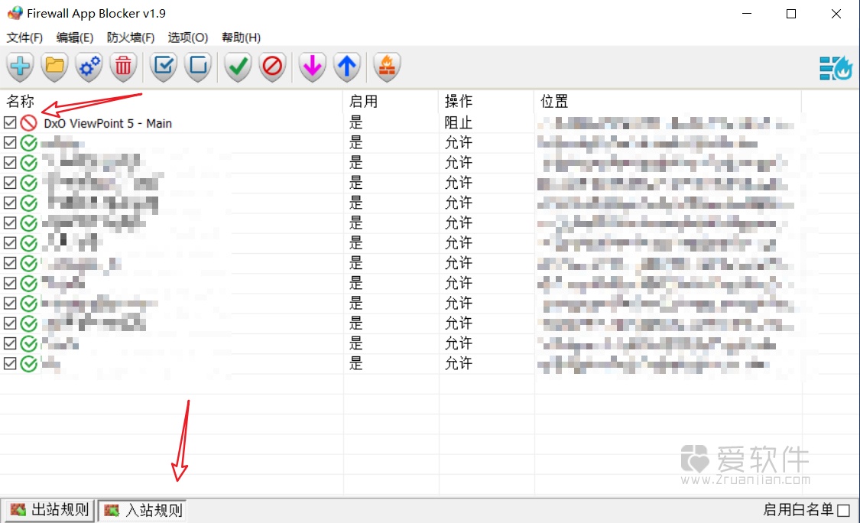Click the gear processes icon in the toolbar

click(x=88, y=67)
